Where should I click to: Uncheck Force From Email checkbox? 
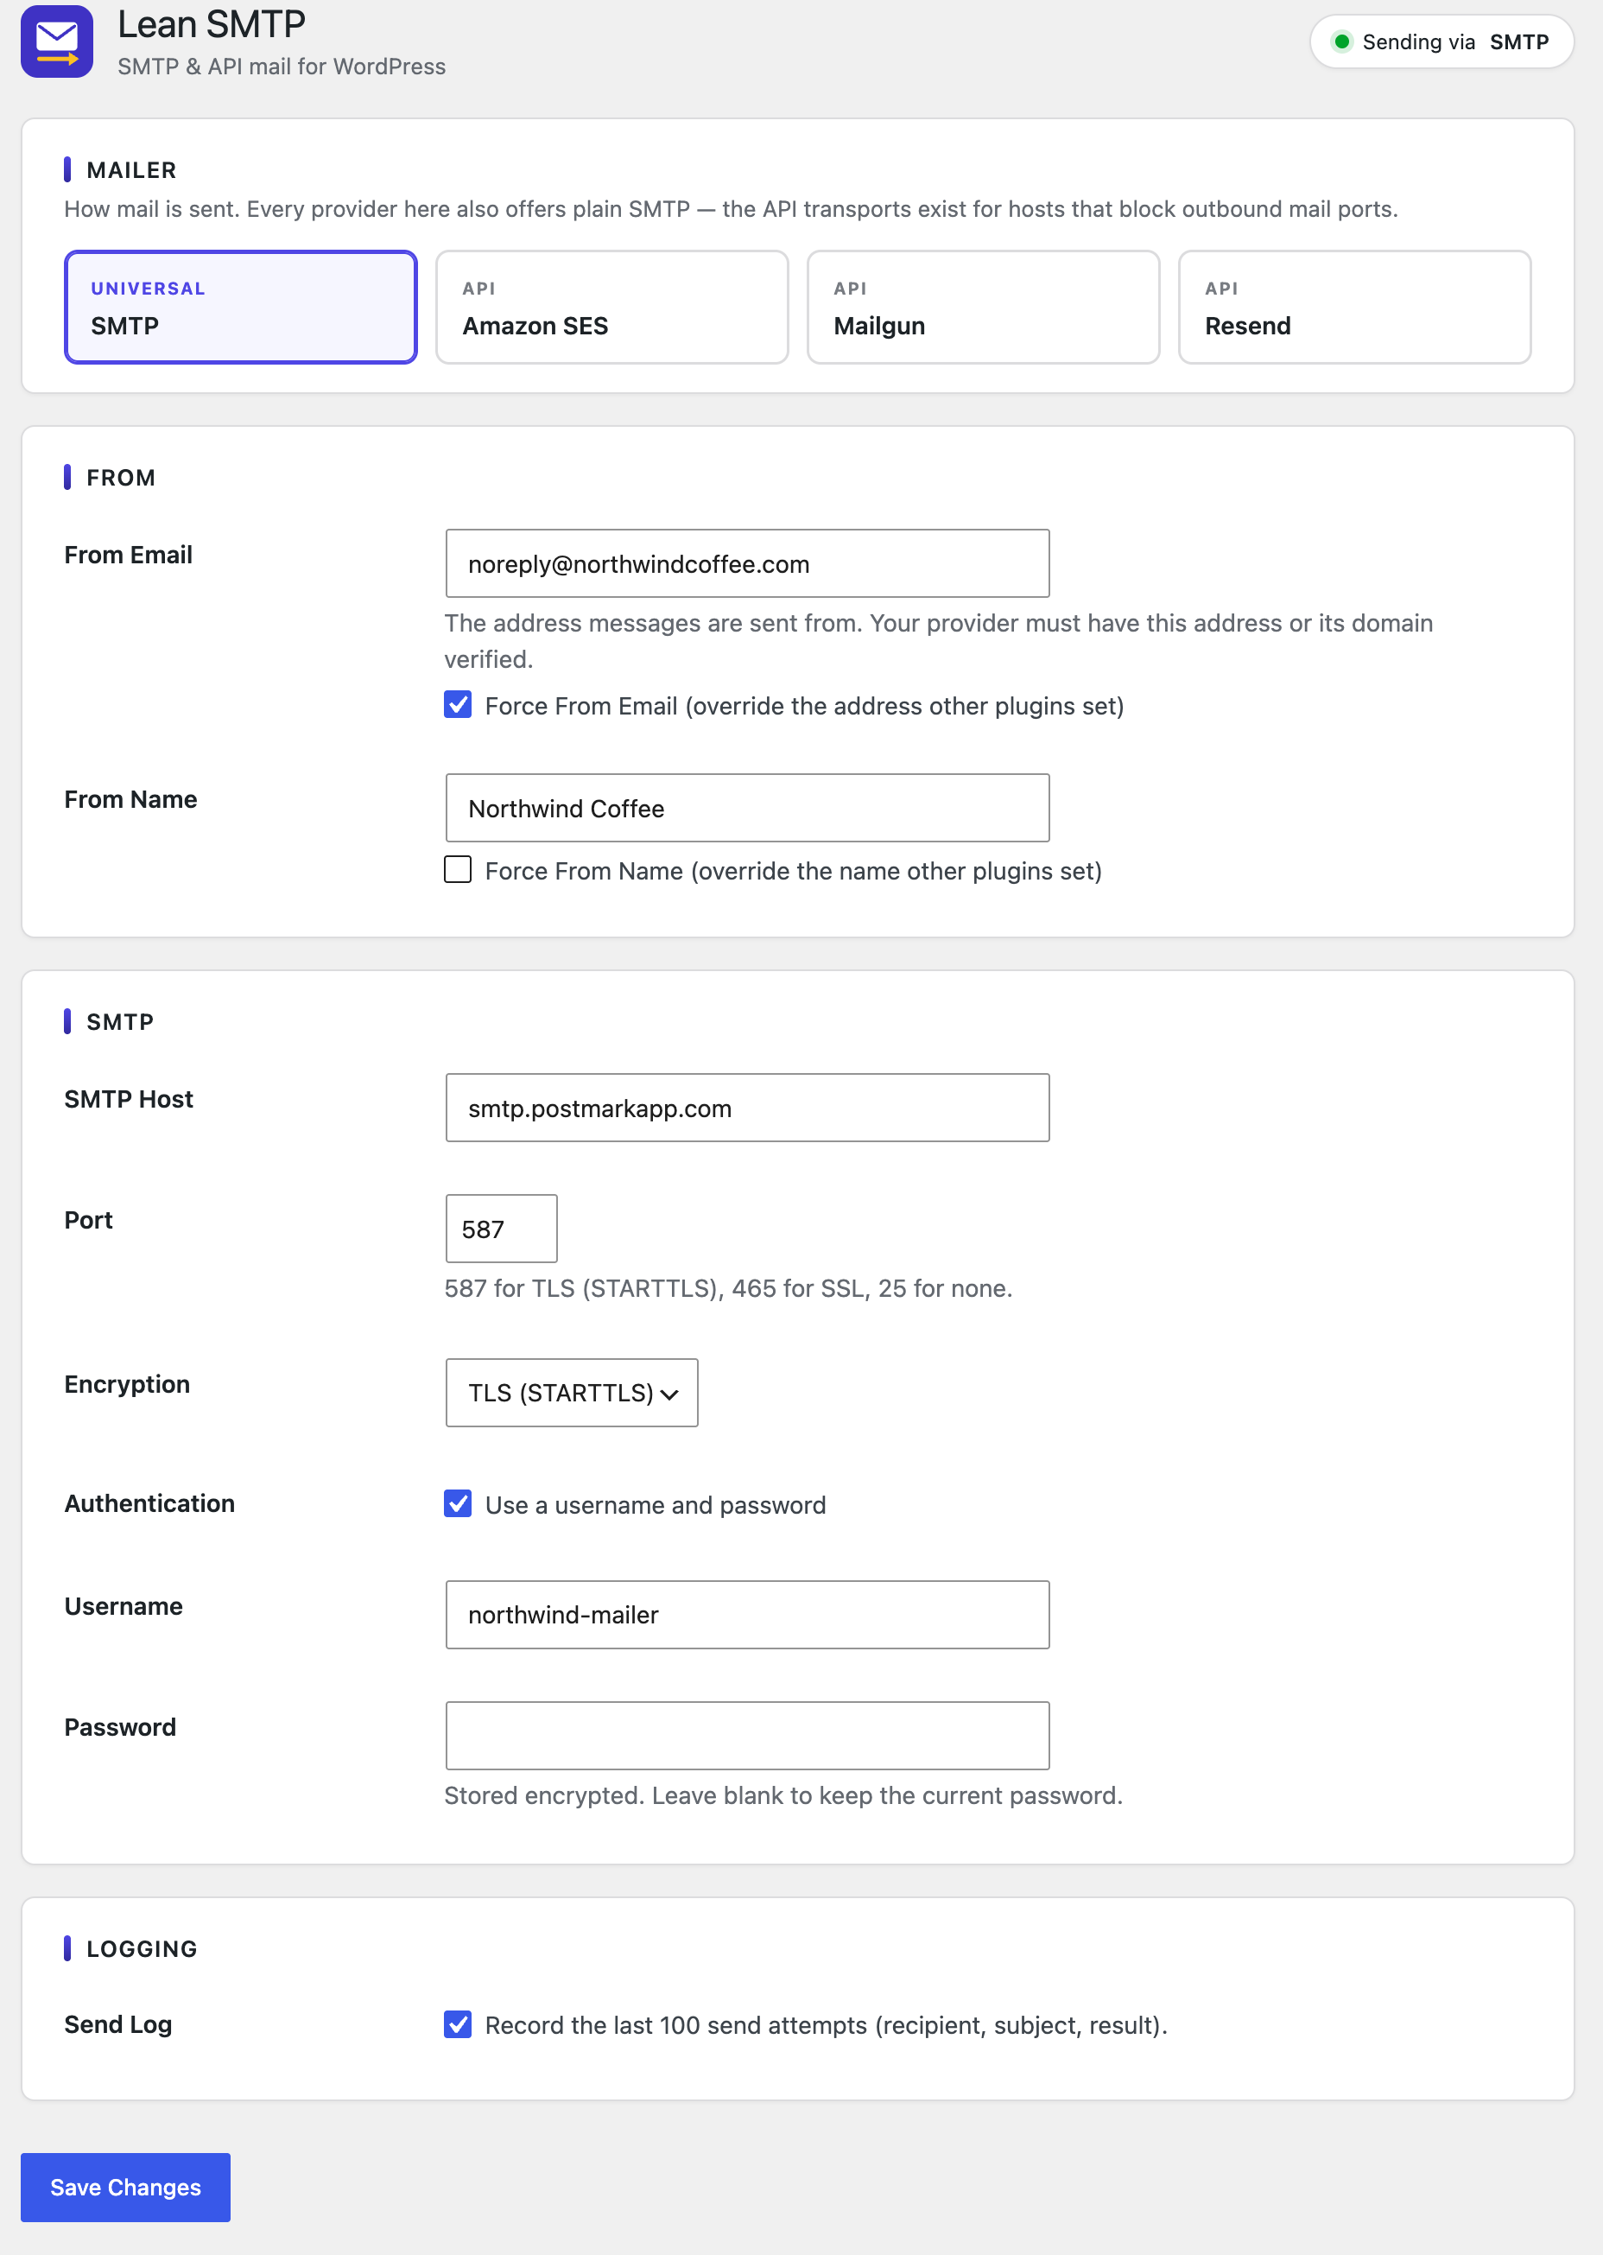[x=458, y=705]
